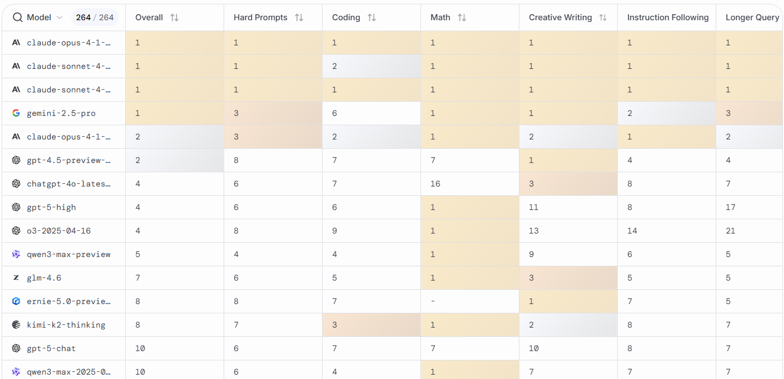Click the chatgpt-4o-latest Math rank 16 cell
This screenshot has width=784, height=379.
coord(470,184)
